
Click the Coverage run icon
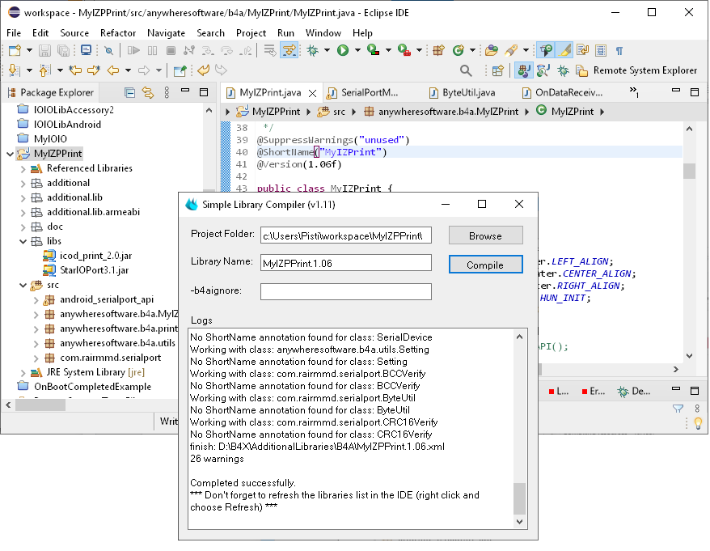pos(373,50)
